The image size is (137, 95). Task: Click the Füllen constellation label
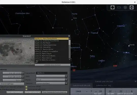coord(92,56)
